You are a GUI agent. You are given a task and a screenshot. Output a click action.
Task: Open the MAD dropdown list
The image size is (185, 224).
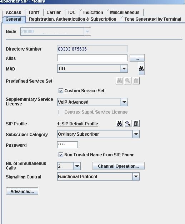tap(124, 69)
